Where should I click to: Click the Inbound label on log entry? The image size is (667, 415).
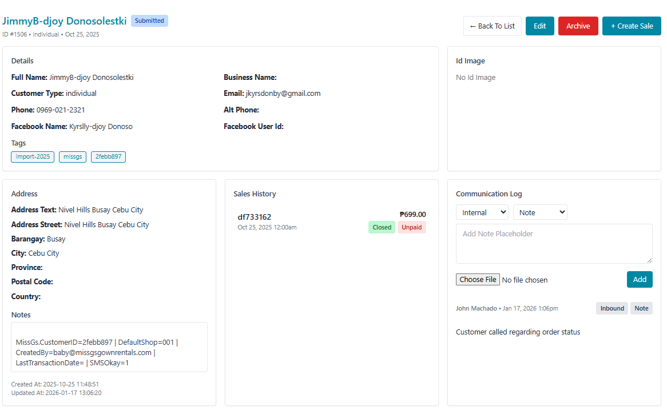[612, 308]
